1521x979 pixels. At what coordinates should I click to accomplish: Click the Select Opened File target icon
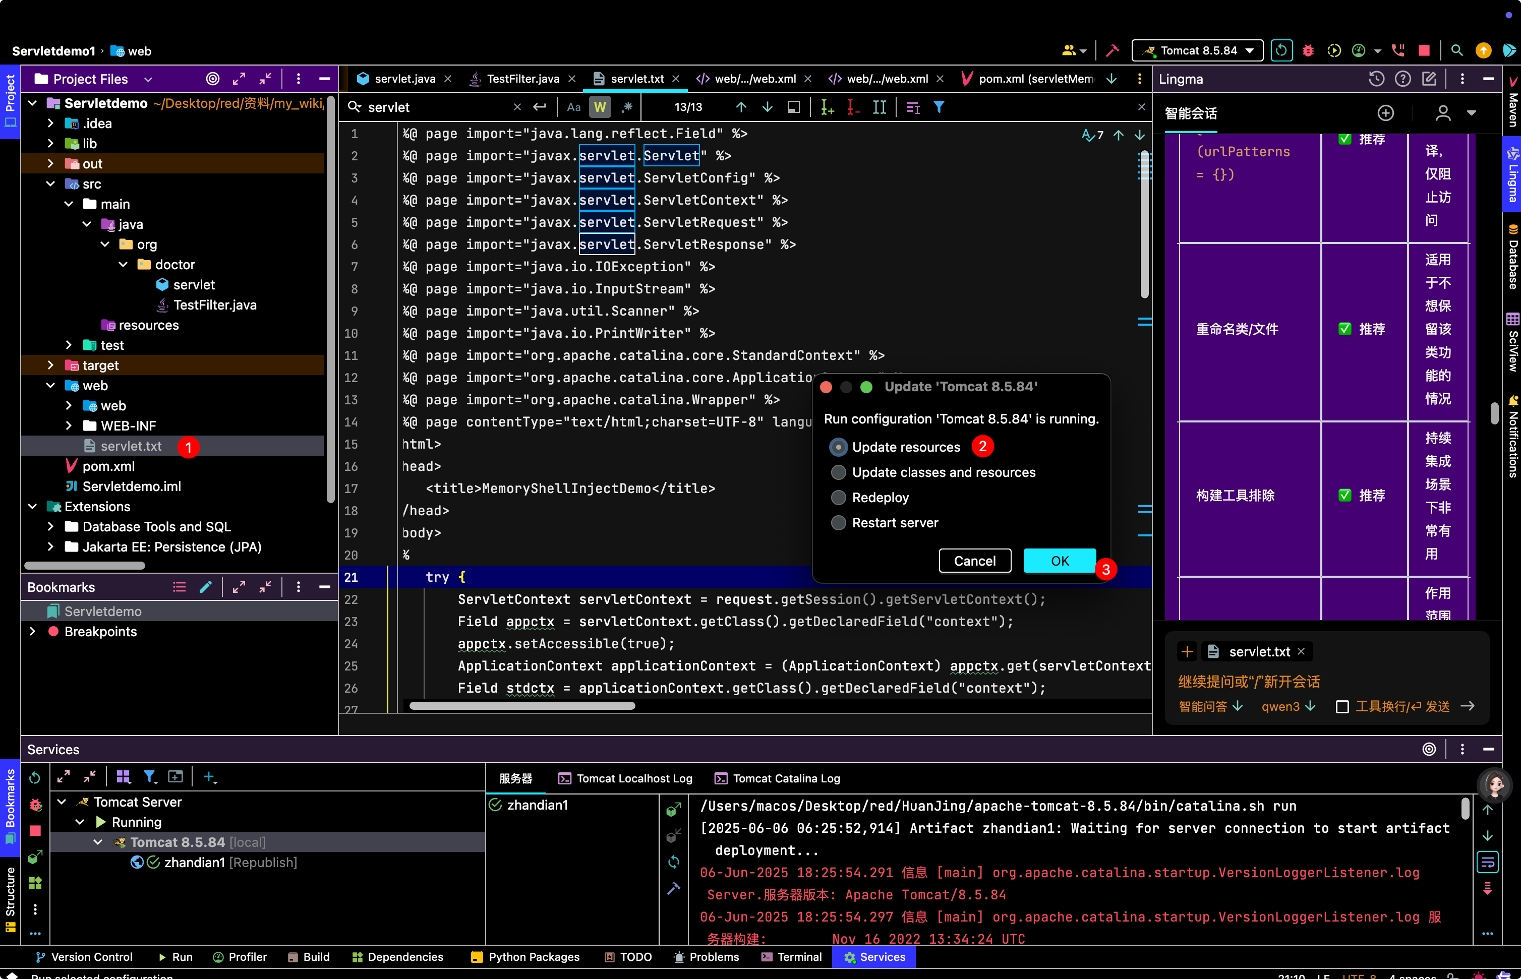[212, 79]
